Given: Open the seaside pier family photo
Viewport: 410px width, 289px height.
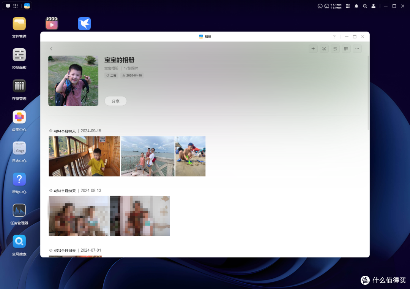Looking at the screenshot, I should pos(147,156).
